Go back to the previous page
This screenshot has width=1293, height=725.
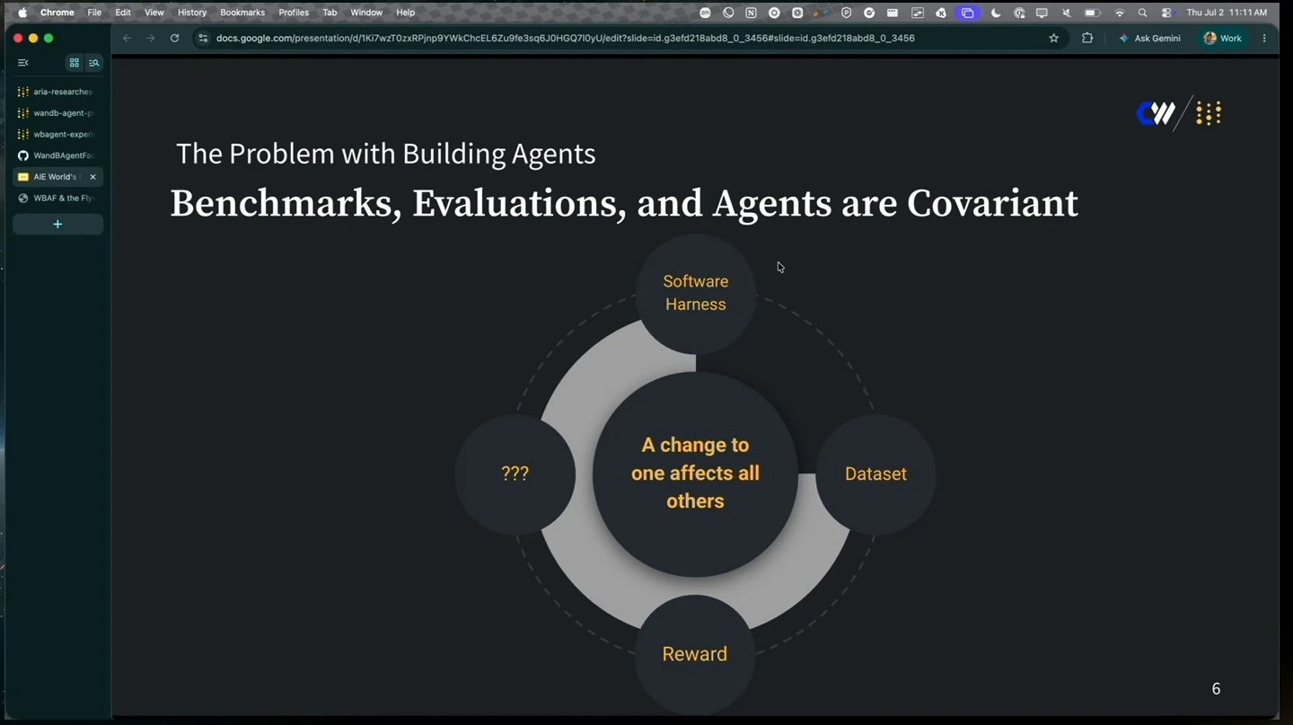click(127, 38)
